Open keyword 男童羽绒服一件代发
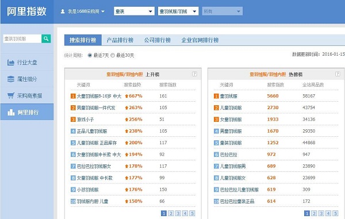Image resolution: width=345 pixels, height=219 pixels. (x=95, y=107)
